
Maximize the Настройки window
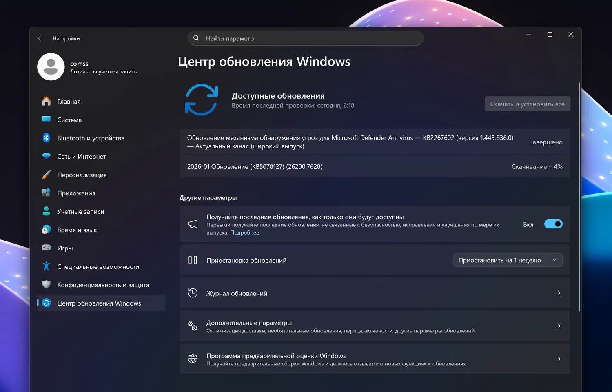pyautogui.click(x=550, y=35)
